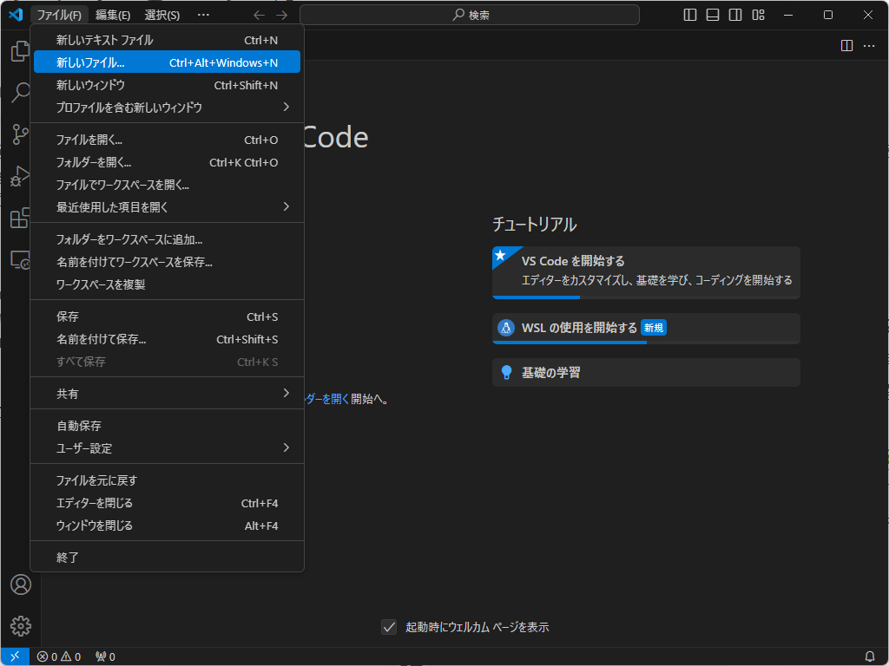Choose 名前を付けてワークスペースを保存... item
The image size is (889, 666).
[167, 262]
